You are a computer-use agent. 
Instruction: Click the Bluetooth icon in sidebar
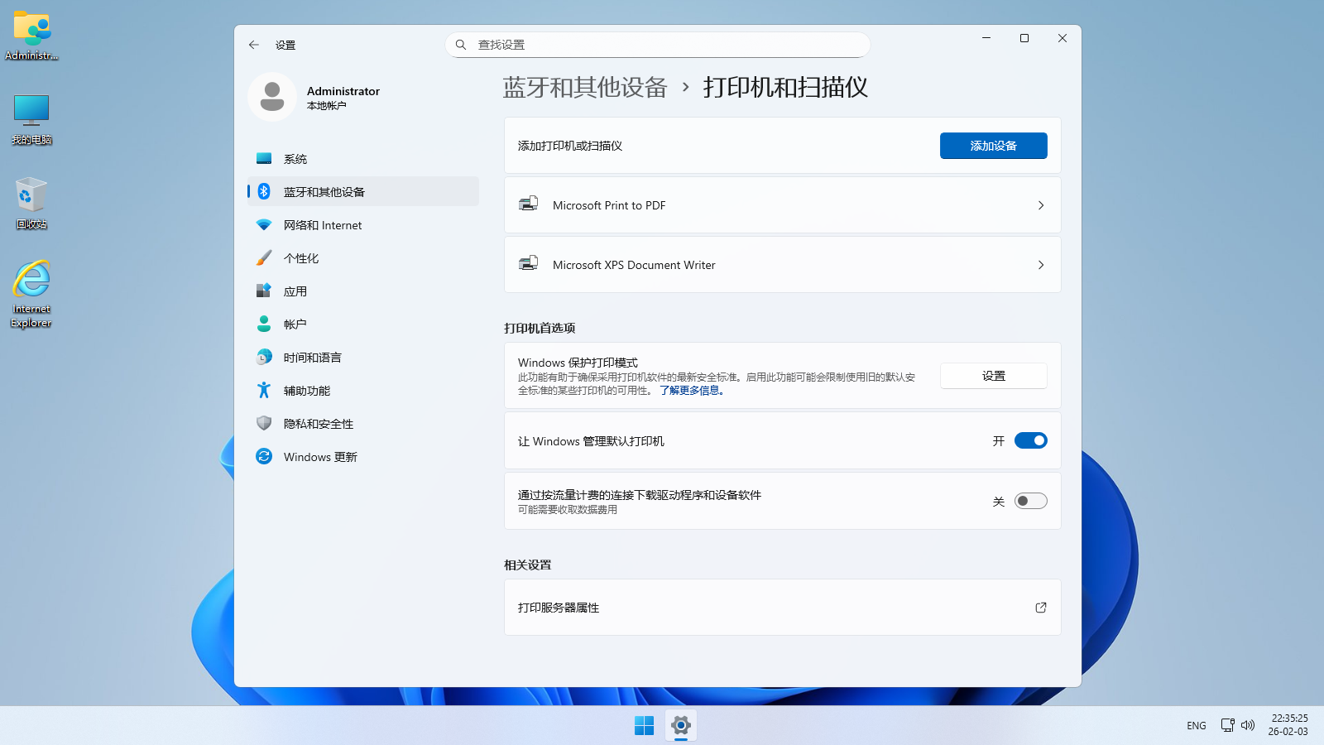point(264,191)
